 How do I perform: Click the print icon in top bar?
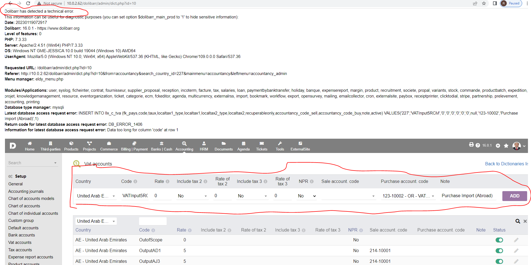[x=472, y=145]
